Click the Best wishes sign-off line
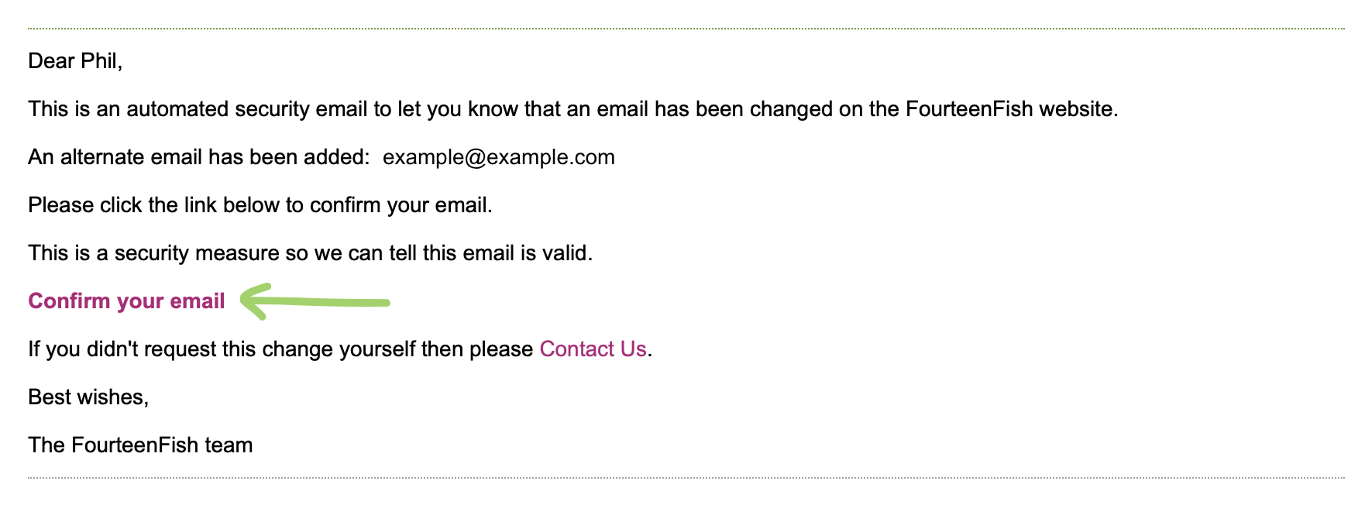1365x505 pixels. click(x=88, y=397)
